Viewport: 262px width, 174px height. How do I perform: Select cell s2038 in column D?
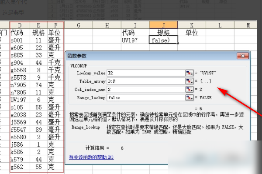coord(20,115)
